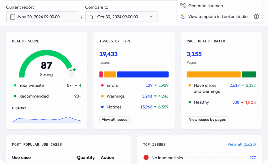Click the health score History chart
The image size is (268, 164).
(47, 119)
